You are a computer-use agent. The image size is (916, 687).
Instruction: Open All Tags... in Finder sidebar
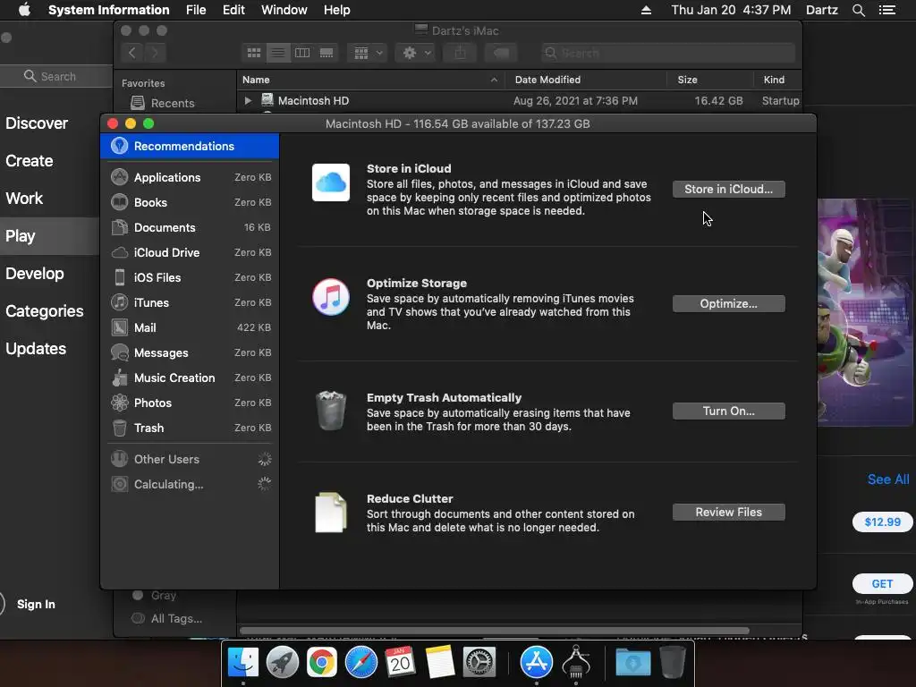click(167, 618)
